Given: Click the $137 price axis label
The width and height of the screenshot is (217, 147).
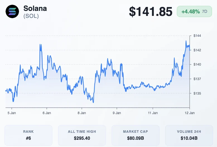Looking at the screenshot, I should [197, 79].
